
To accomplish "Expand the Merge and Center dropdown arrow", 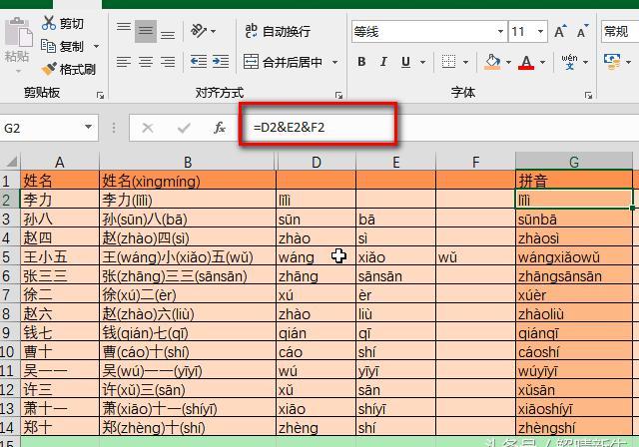I will pyautogui.click(x=335, y=62).
